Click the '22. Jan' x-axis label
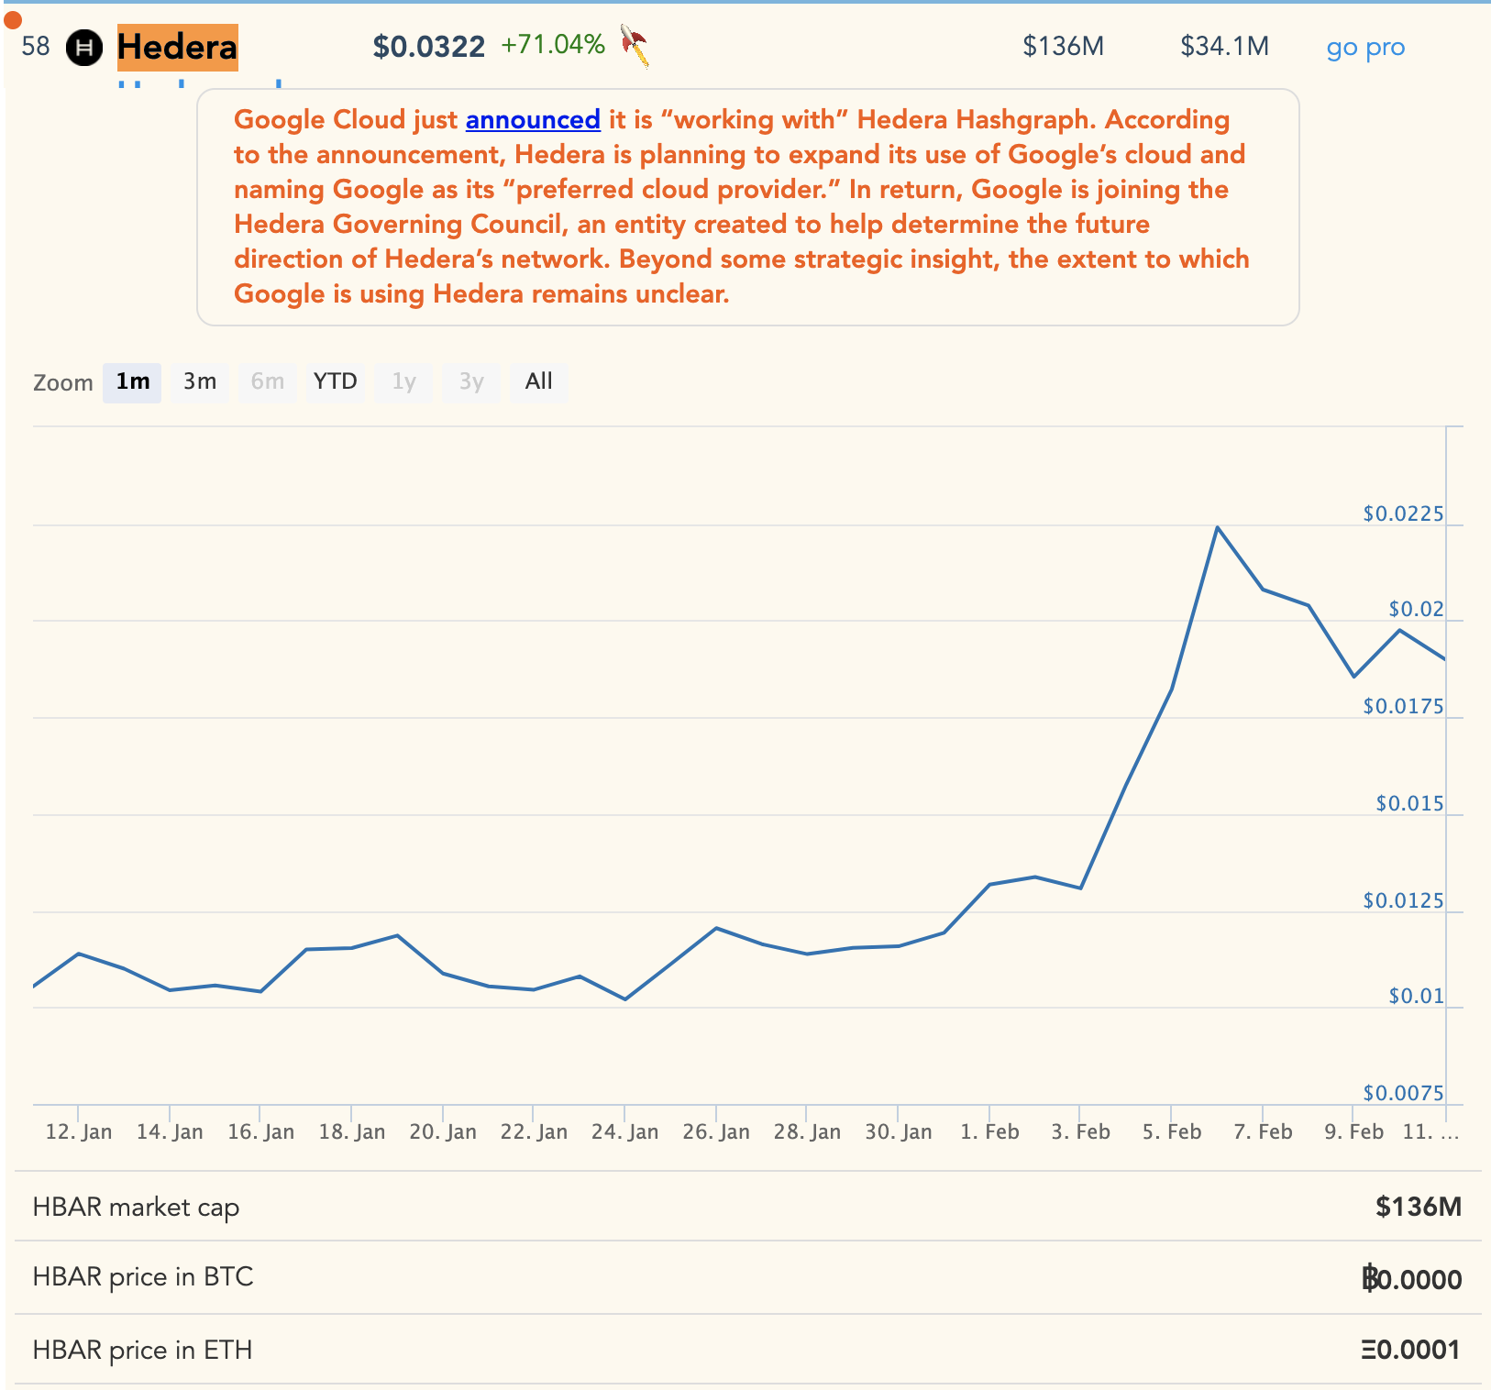 [534, 1132]
